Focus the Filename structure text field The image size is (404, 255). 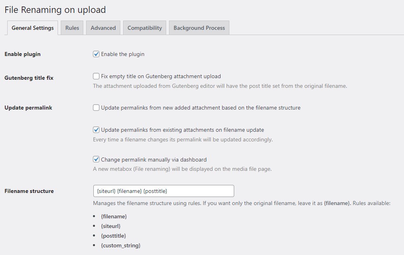click(163, 191)
